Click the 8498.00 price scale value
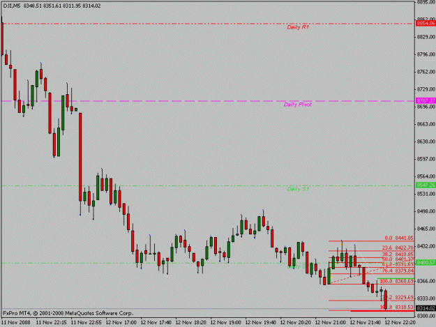The width and height of the screenshot is (436, 327). [426, 211]
